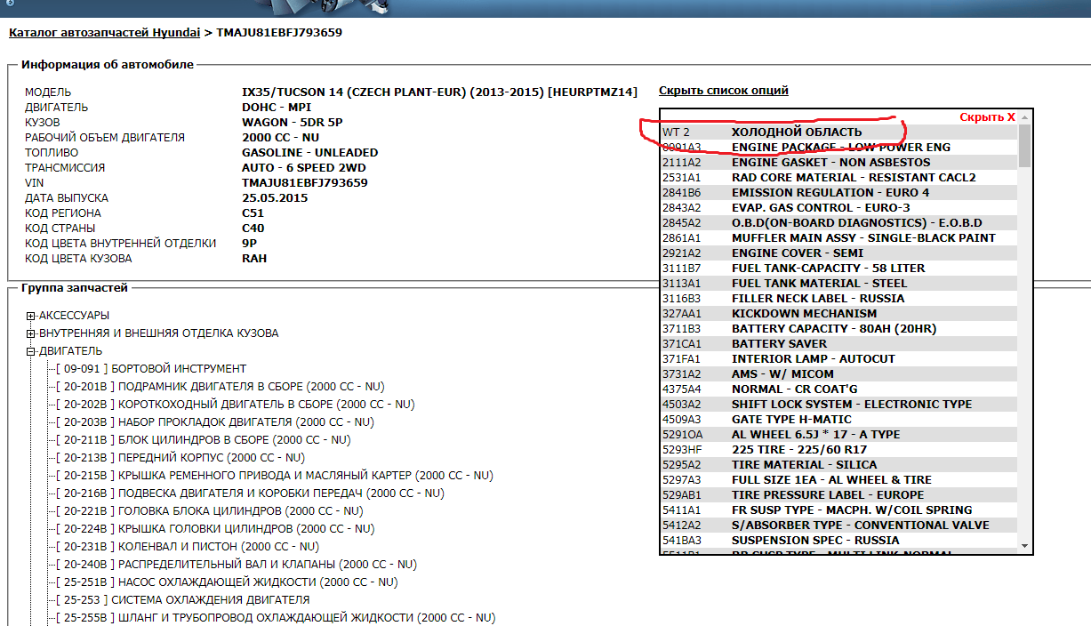This screenshot has width=1091, height=626.
Task: Click the model value IX35/TUCSON 14 (CZECH PLANT-EUR)
Action: tap(440, 92)
